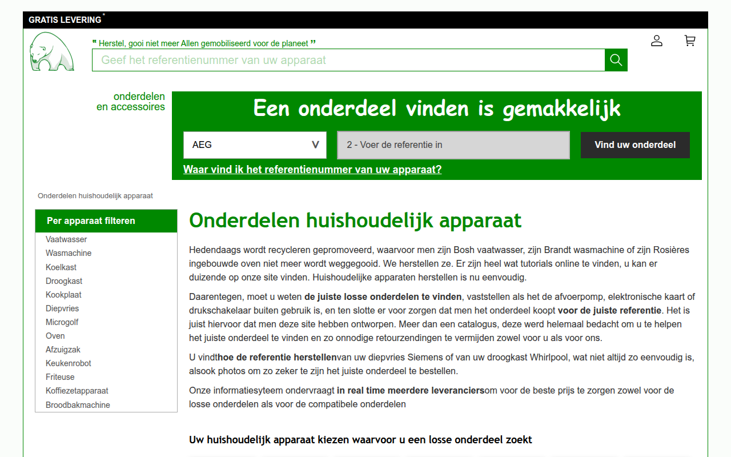731x457 pixels.
Task: Click the bold 'hoe de referentie herstellen' text
Action: point(276,358)
